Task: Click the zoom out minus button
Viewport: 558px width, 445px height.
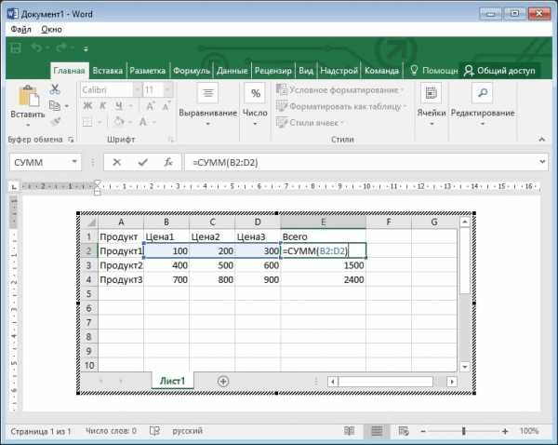Action: (x=423, y=431)
